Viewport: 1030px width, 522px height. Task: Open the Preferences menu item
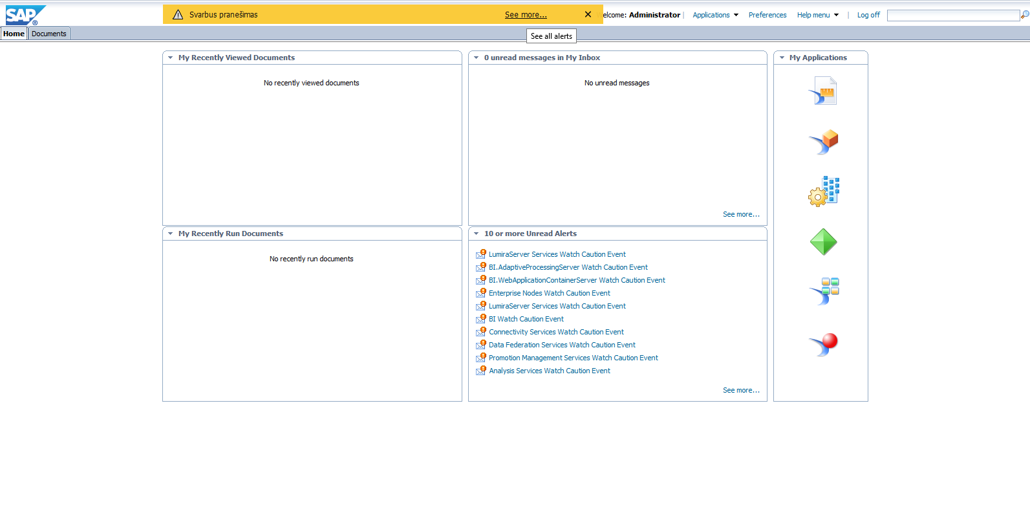click(x=767, y=15)
